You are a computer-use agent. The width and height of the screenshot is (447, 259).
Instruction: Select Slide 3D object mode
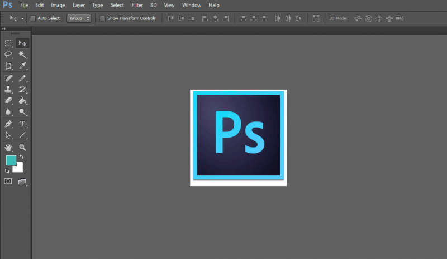click(x=389, y=18)
